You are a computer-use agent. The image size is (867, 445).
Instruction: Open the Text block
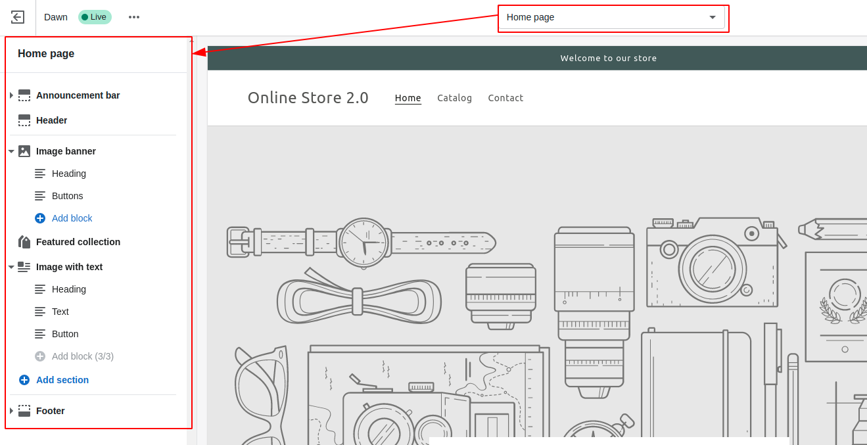(60, 312)
